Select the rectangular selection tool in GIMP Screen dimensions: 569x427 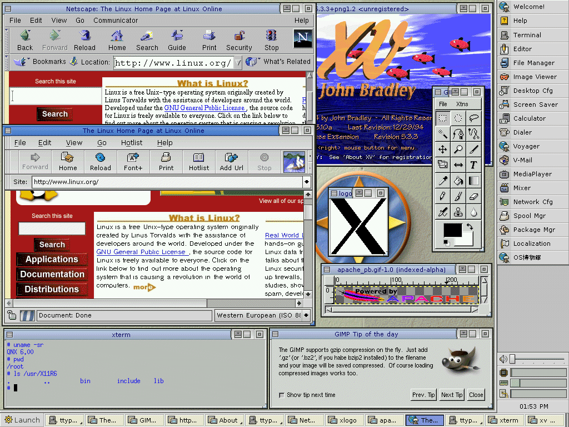point(442,118)
